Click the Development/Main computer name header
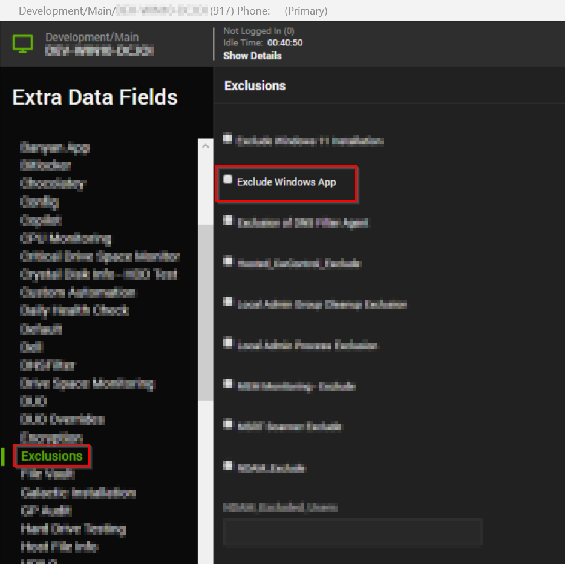The image size is (565, 564). click(x=92, y=38)
